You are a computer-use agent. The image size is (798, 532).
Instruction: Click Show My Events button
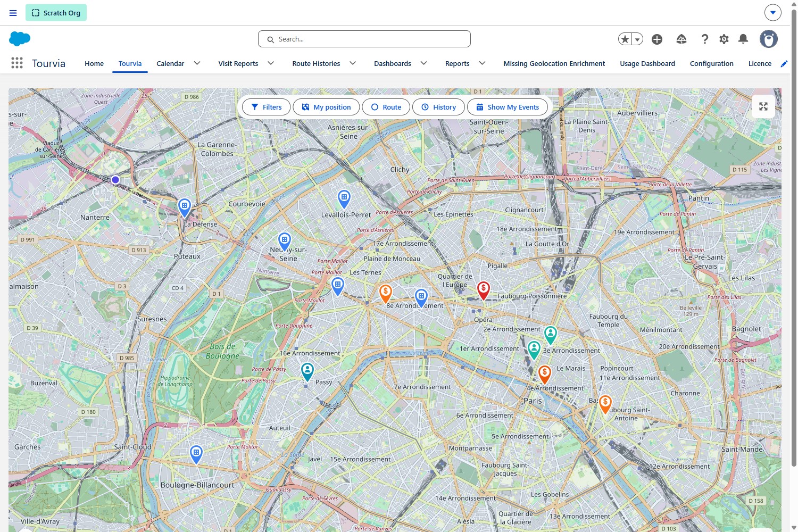508,107
